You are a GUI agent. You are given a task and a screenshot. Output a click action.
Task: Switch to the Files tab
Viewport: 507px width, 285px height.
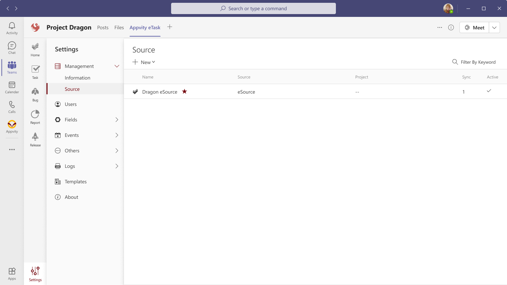[119, 27]
